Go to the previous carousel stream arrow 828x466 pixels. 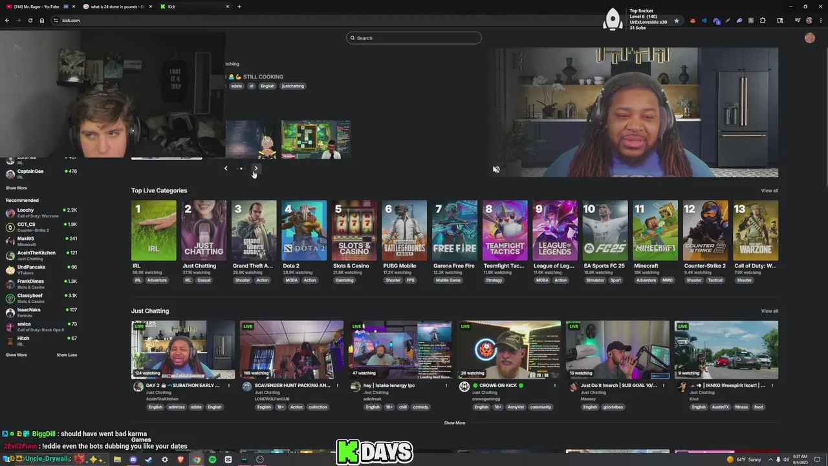click(226, 168)
